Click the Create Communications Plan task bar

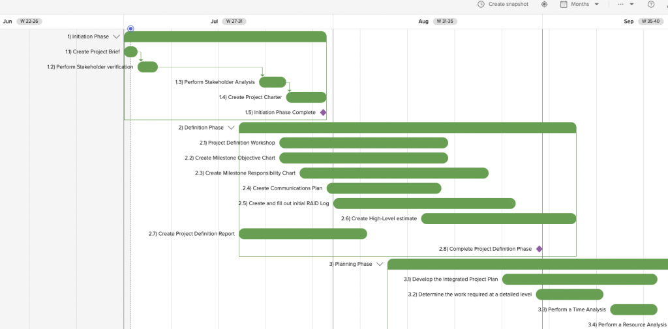coord(384,188)
